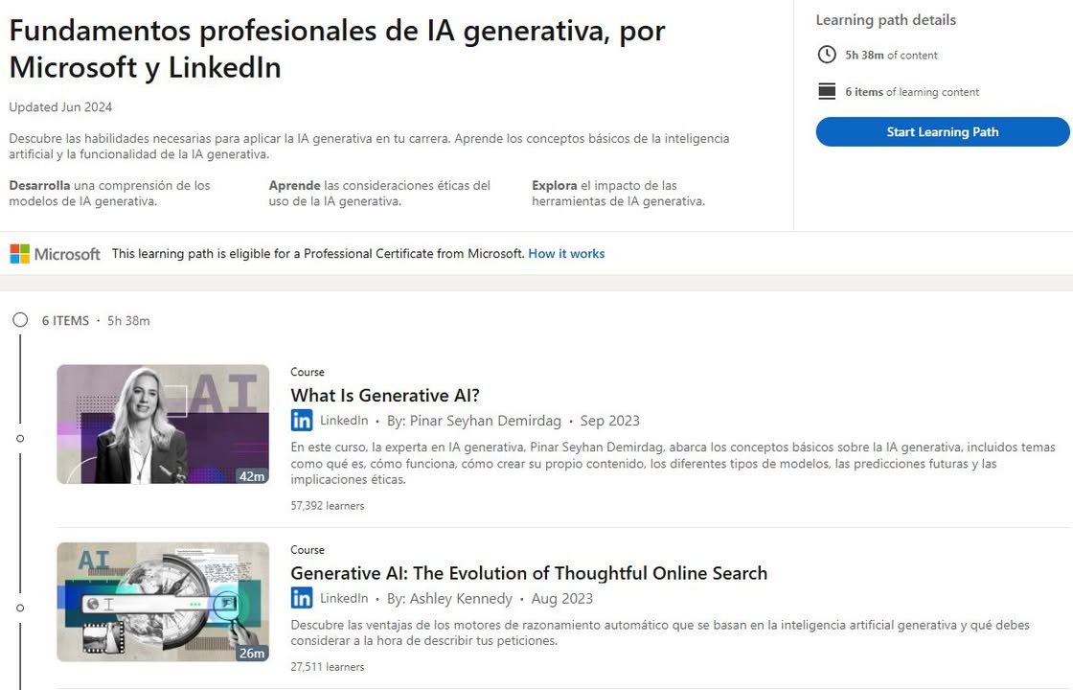
Task: Click the 5h 38m of content text
Action: click(x=891, y=56)
